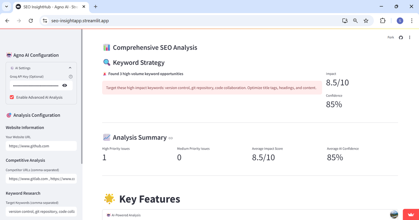
Task: Click the sidebar vertical scrollbar
Action: point(82,97)
